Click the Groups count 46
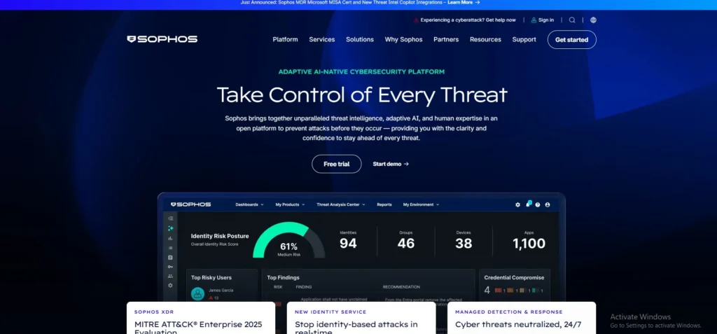717x334 pixels. tap(405, 244)
